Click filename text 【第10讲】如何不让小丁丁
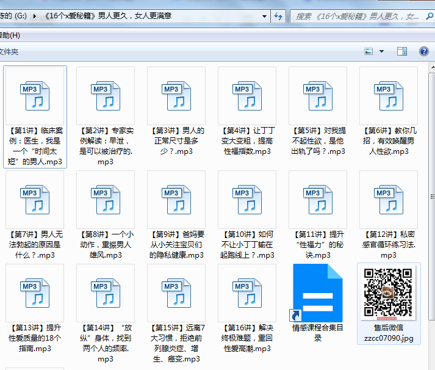Image resolution: width=435 pixels, height=370 pixels. (247, 245)
